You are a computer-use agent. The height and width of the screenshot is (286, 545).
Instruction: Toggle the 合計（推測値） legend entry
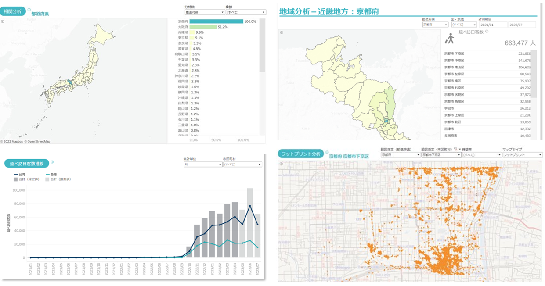[58, 179]
